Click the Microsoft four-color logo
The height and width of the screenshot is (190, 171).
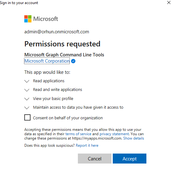click(x=28, y=19)
